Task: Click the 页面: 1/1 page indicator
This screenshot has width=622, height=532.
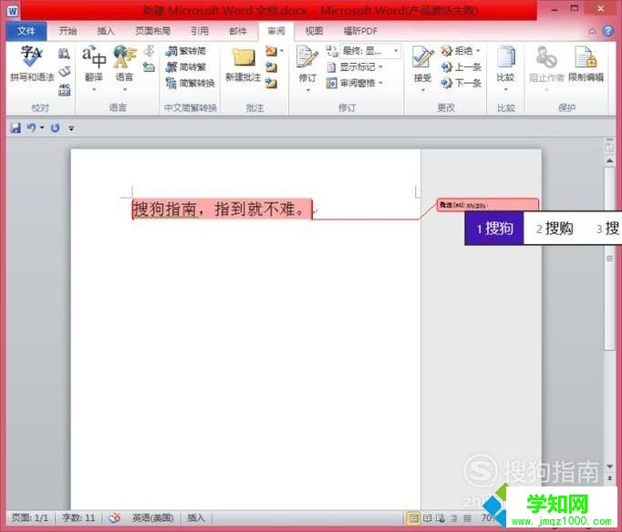Action: click(30, 517)
